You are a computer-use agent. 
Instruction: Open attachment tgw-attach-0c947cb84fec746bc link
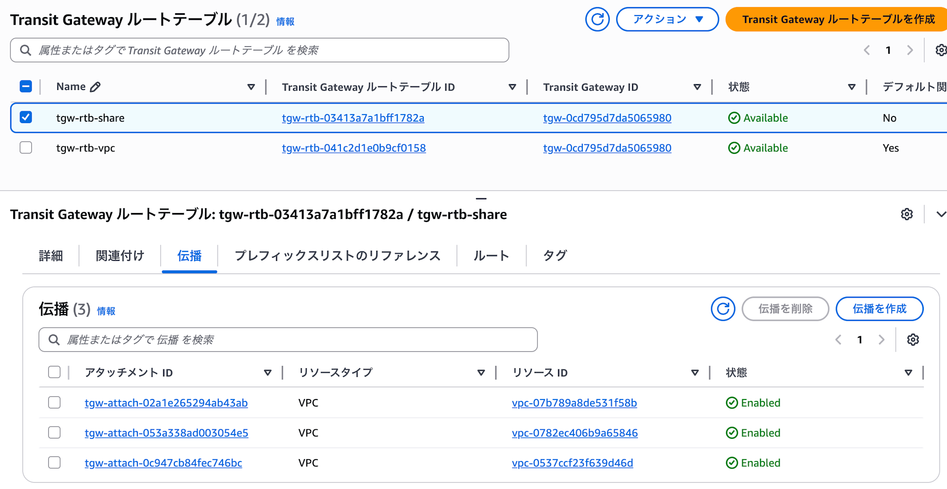[x=163, y=463]
